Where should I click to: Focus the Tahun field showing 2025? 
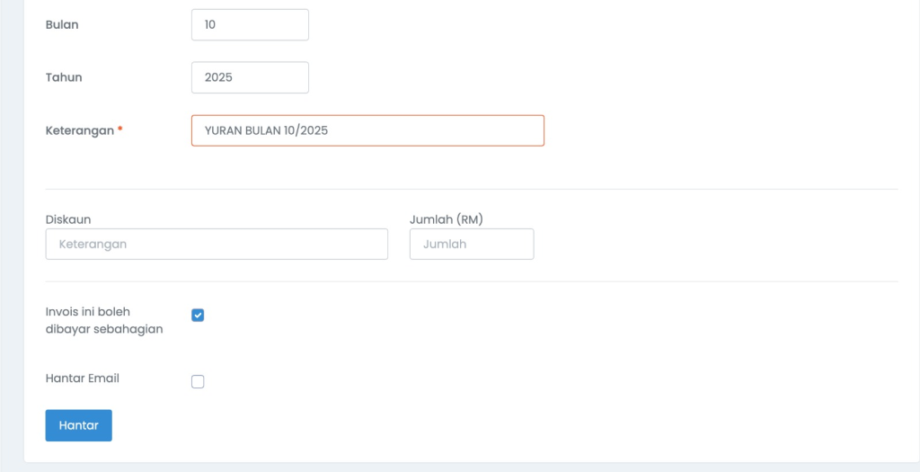(x=250, y=77)
